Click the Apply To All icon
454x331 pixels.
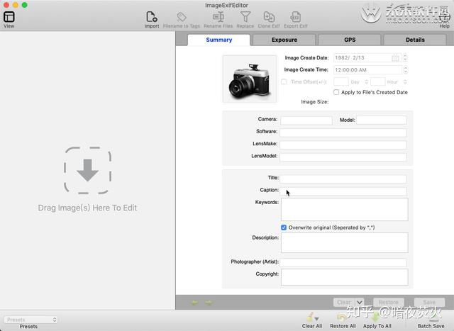pyautogui.click(x=376, y=317)
